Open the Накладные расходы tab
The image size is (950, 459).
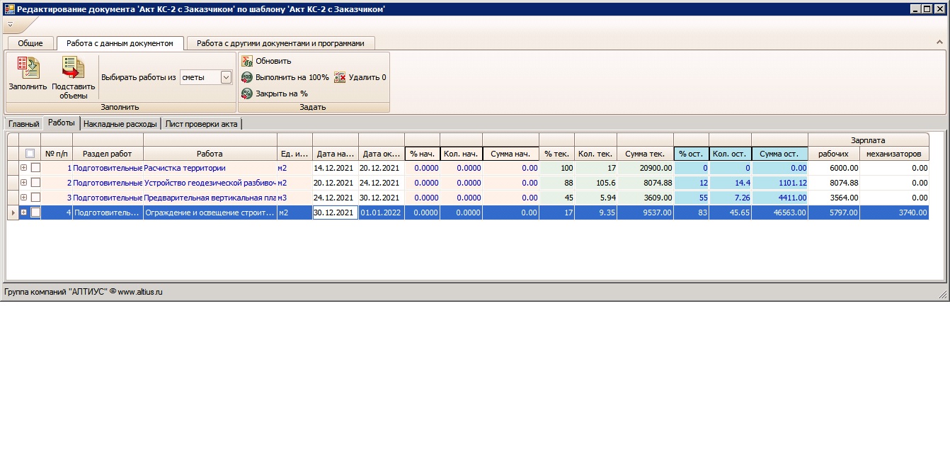click(x=120, y=124)
